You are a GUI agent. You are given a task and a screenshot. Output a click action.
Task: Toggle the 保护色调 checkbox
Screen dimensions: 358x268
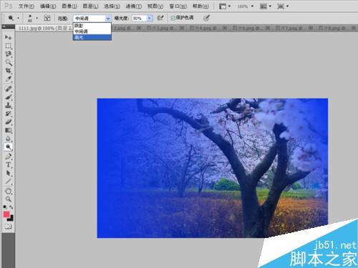tap(173, 18)
